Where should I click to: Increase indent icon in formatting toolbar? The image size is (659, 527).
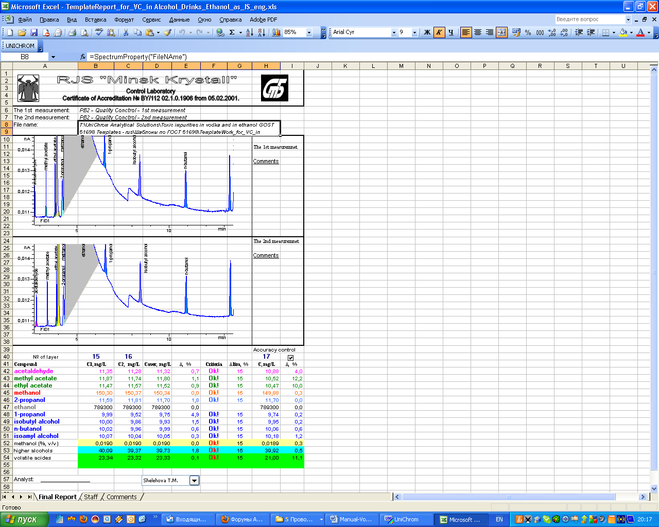click(x=591, y=32)
